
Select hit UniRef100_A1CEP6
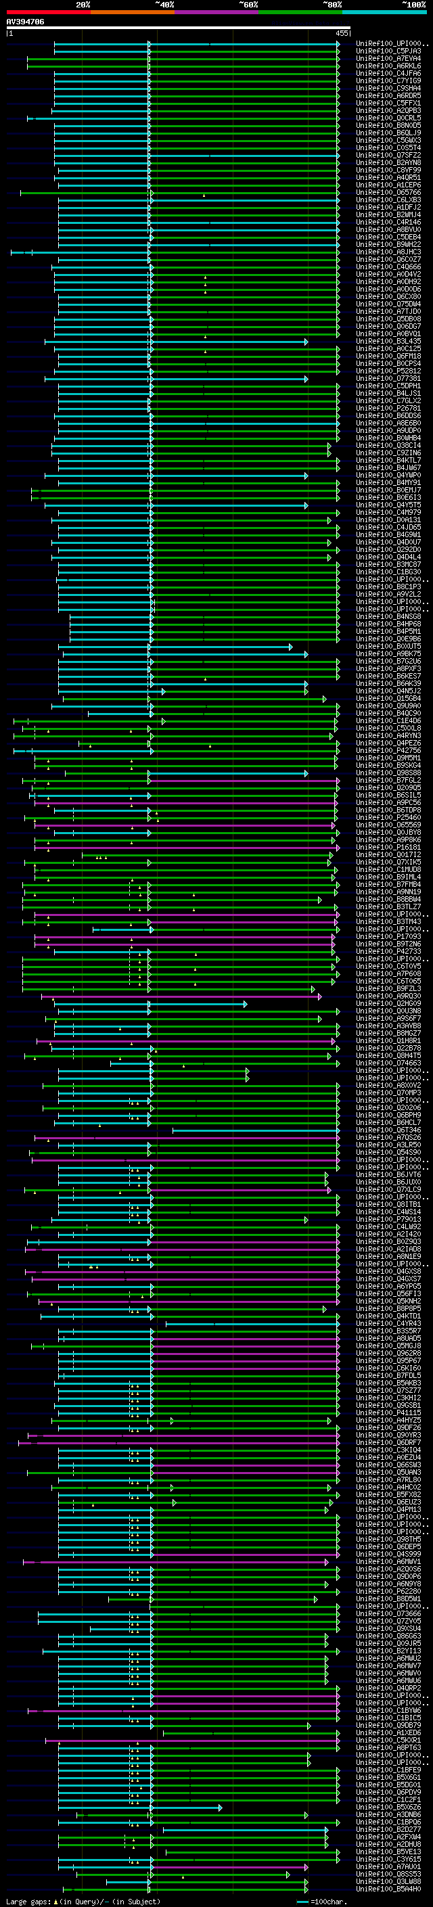[388, 185]
